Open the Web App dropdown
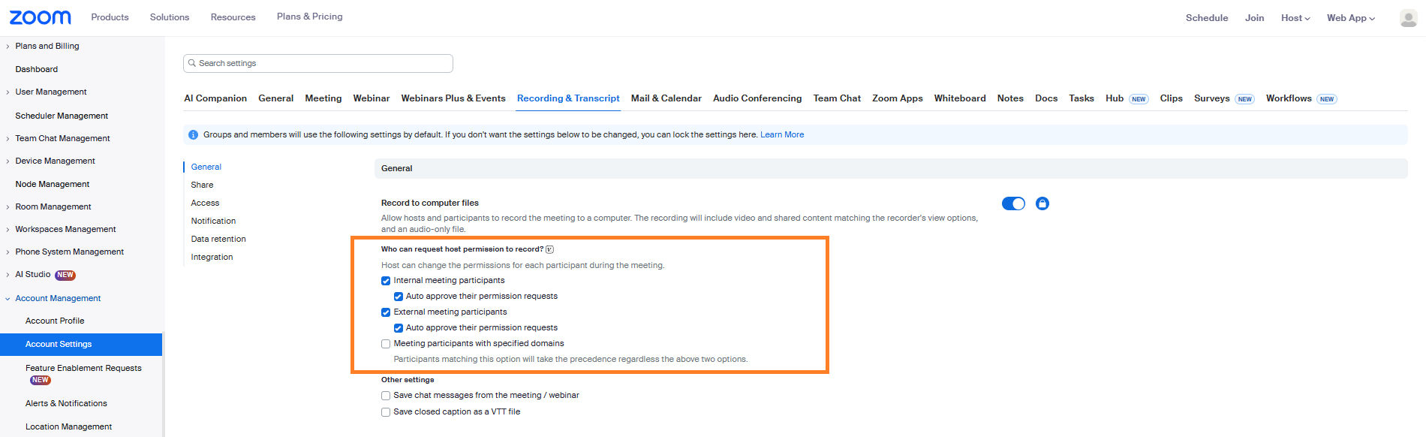 click(x=1351, y=18)
